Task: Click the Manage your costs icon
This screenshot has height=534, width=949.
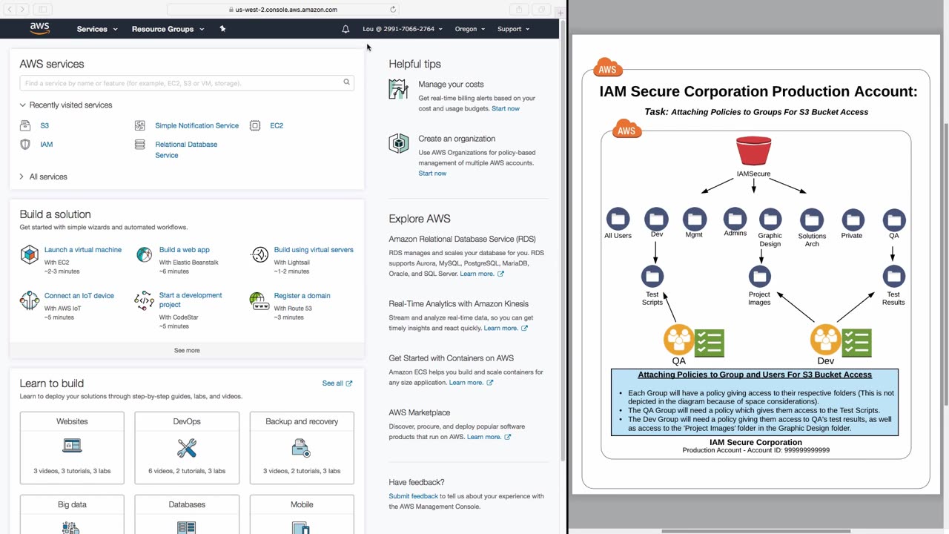Action: coord(398,89)
